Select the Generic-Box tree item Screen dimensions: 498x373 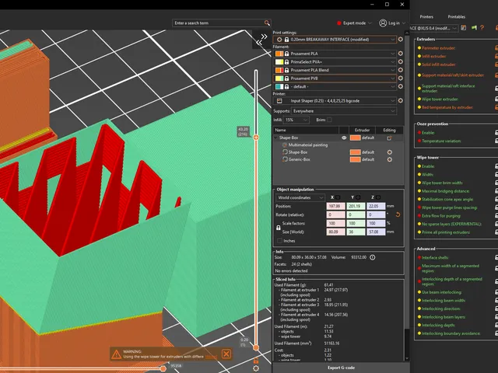(x=299, y=159)
